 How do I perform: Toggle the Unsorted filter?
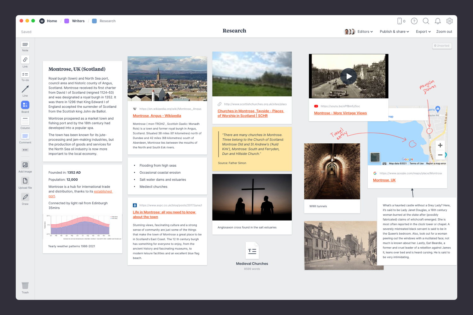click(442, 46)
